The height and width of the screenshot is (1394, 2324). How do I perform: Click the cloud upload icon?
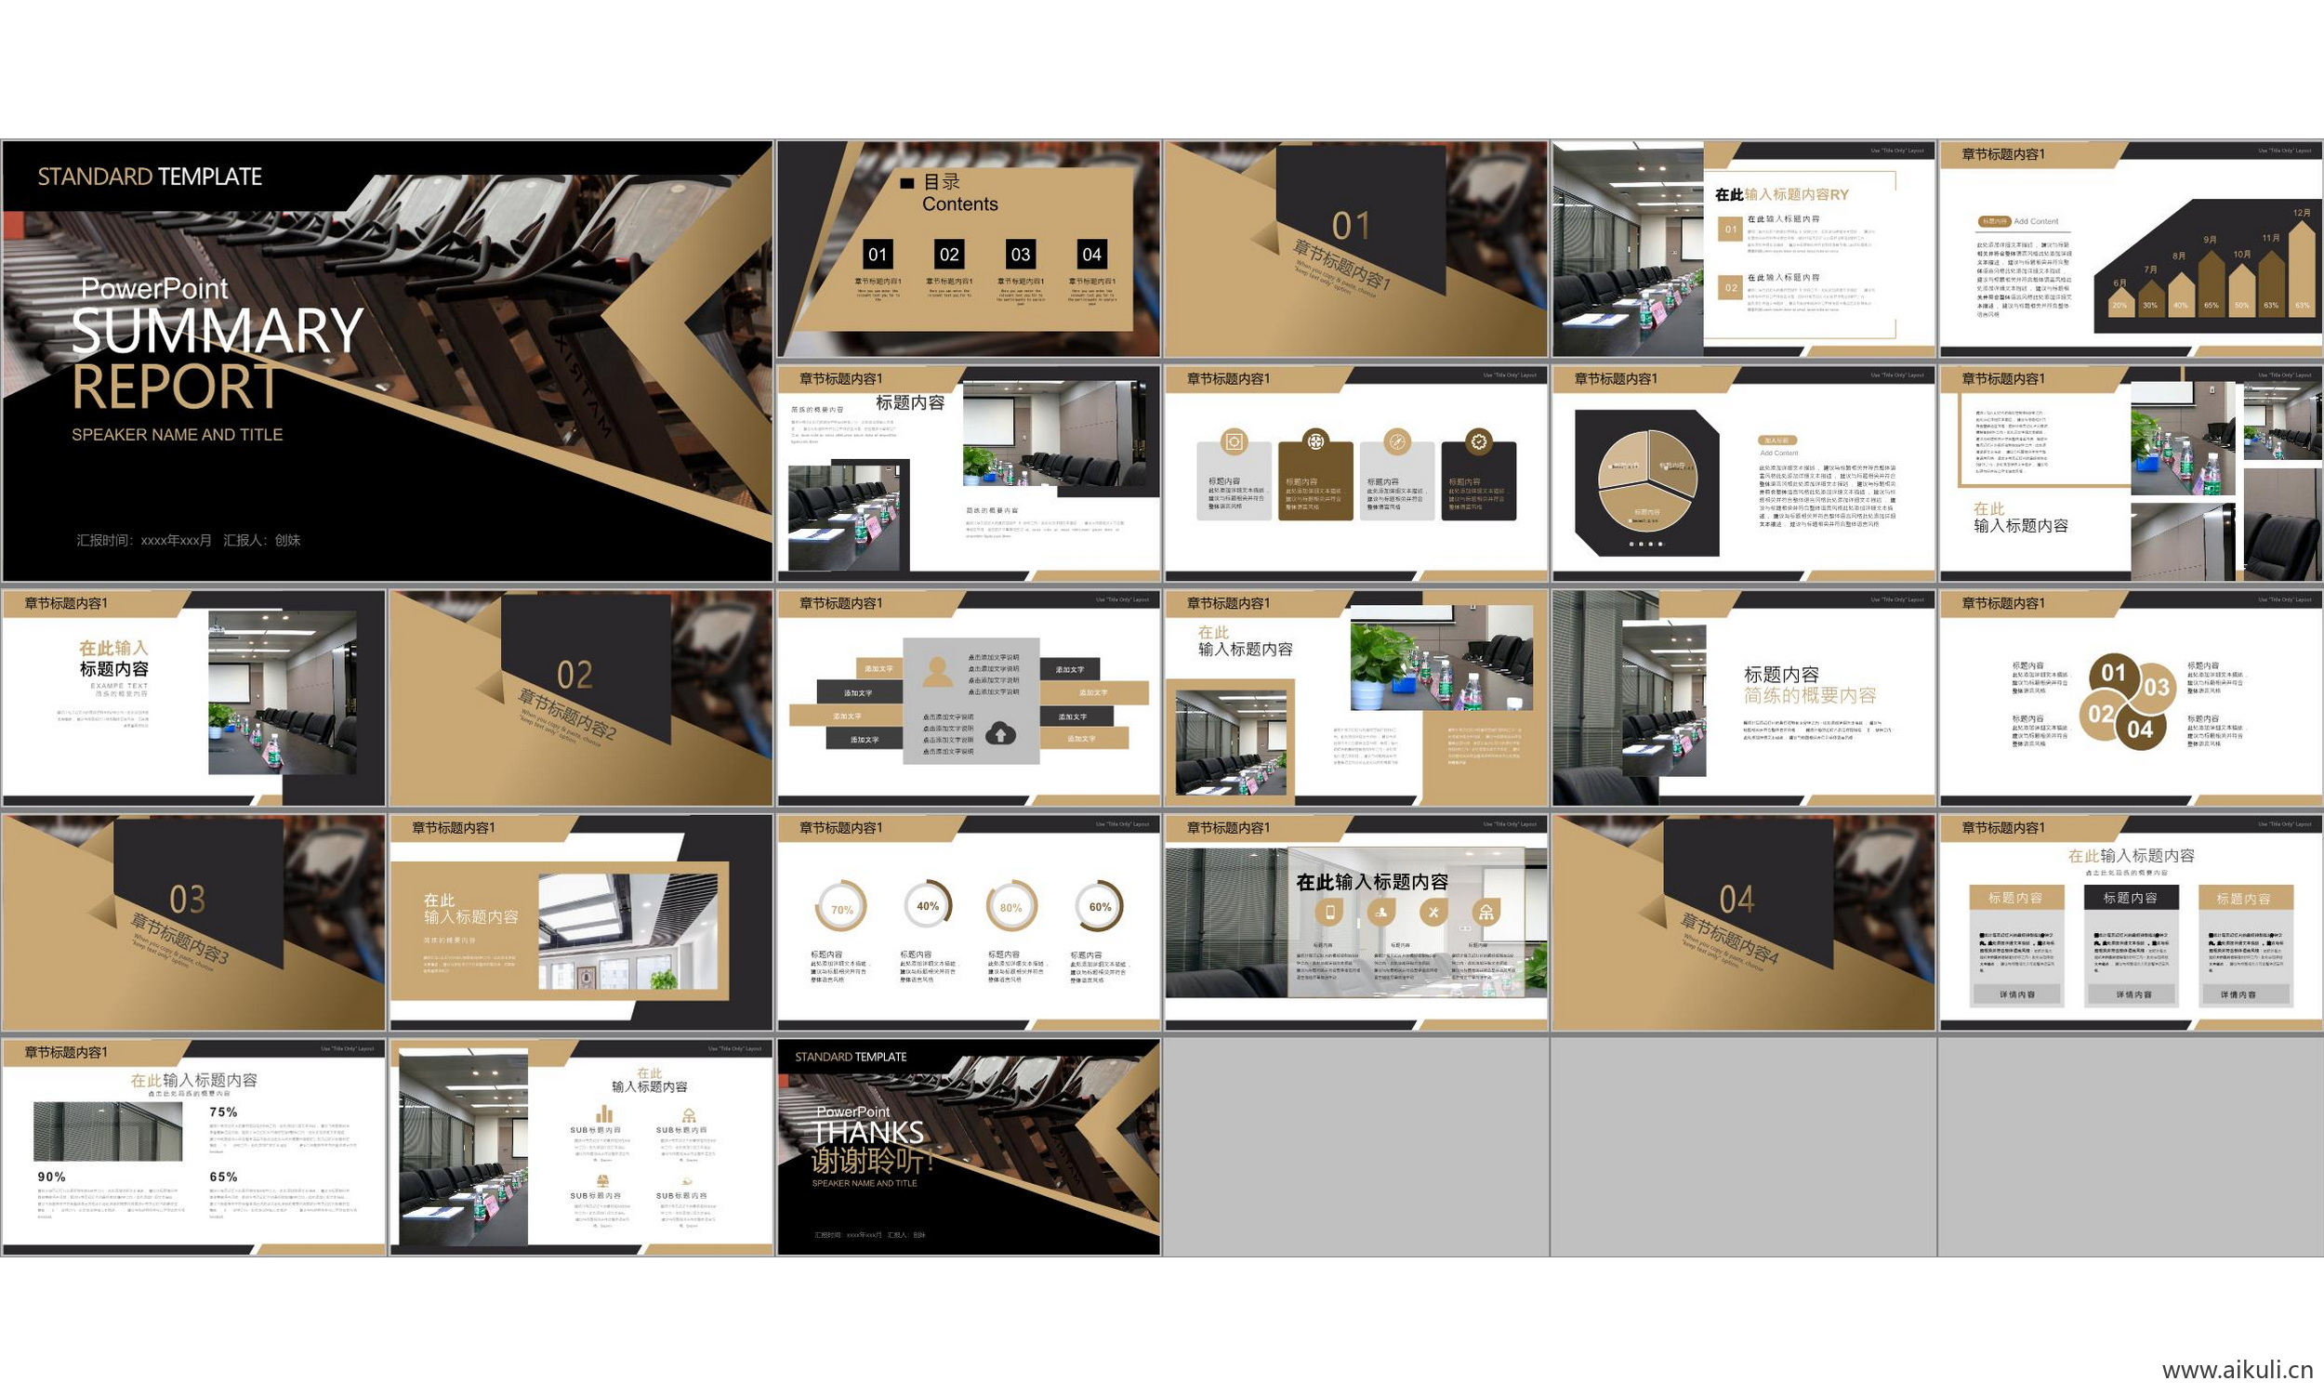tap(1000, 733)
